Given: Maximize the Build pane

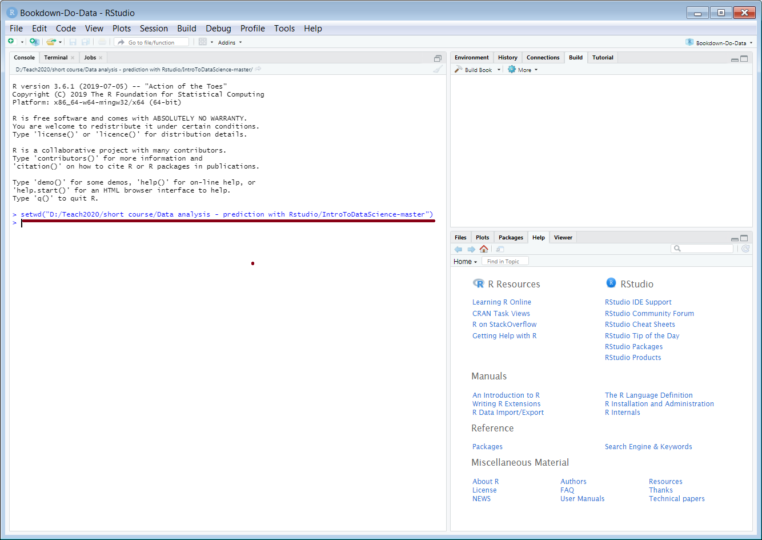Looking at the screenshot, I should point(744,58).
